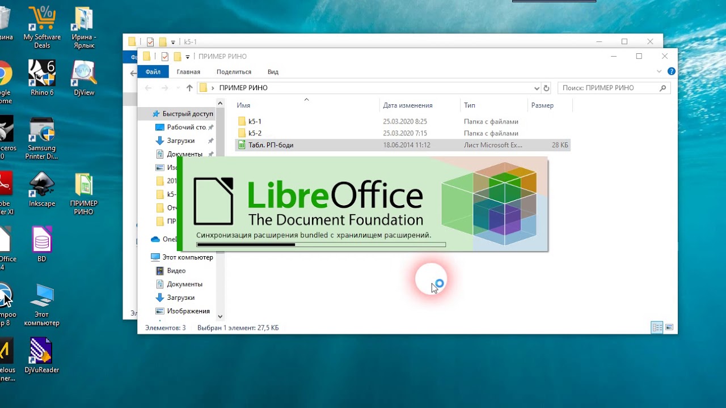Open the recent locations dropdown arrow
The image size is (726, 408).
178,88
